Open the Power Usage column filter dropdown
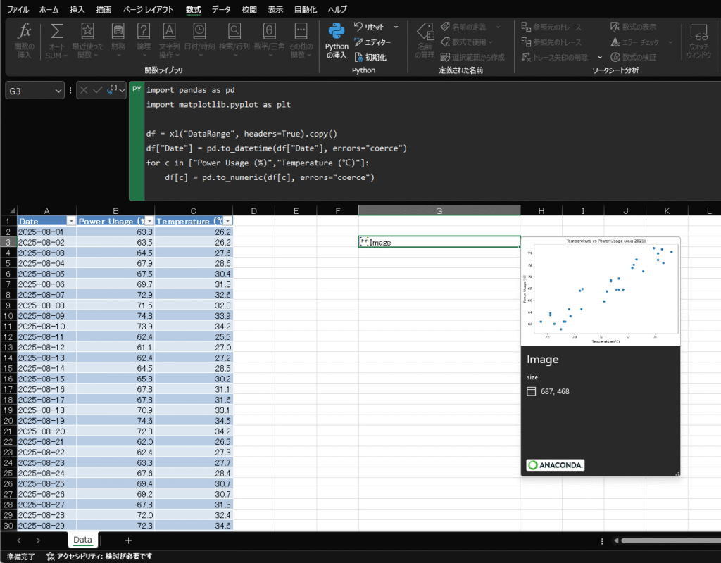Screen dimensions: 721x563 [x=149, y=221]
